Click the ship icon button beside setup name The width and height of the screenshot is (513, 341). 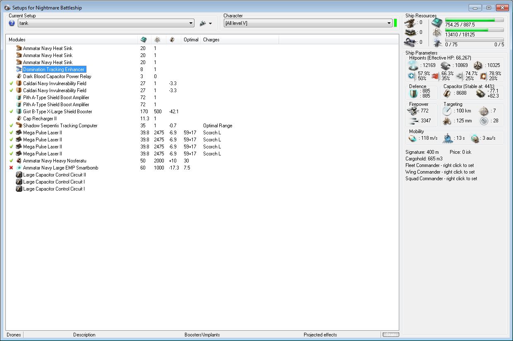point(203,23)
